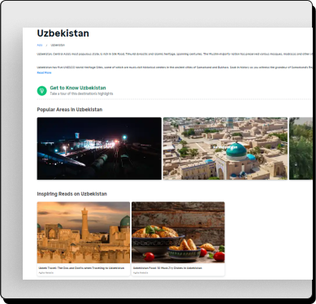Viewport: 316px width, 304px height.
Task: Click the author name under the Uzbek Travel article
Action: [46, 272]
